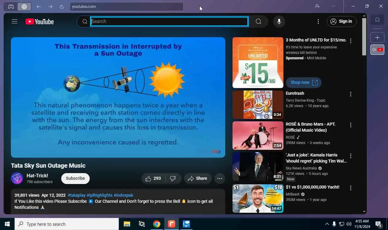Play the Sun Outage video player

point(118,97)
